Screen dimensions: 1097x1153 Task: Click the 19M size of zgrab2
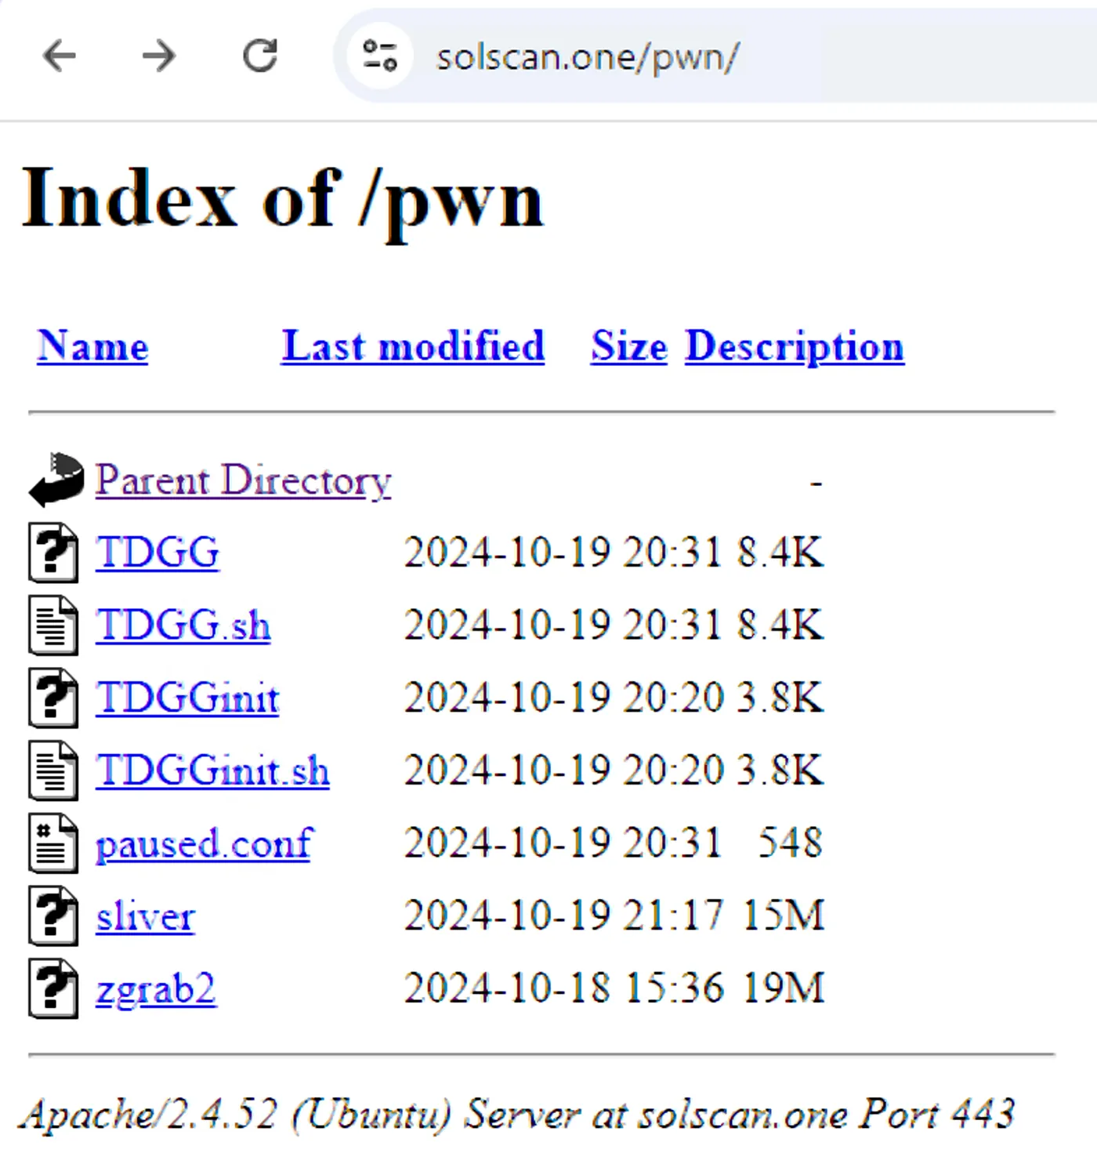[783, 988]
